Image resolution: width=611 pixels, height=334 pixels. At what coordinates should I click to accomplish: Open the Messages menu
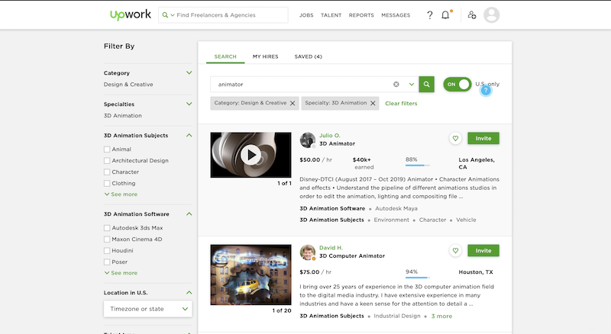[396, 15]
